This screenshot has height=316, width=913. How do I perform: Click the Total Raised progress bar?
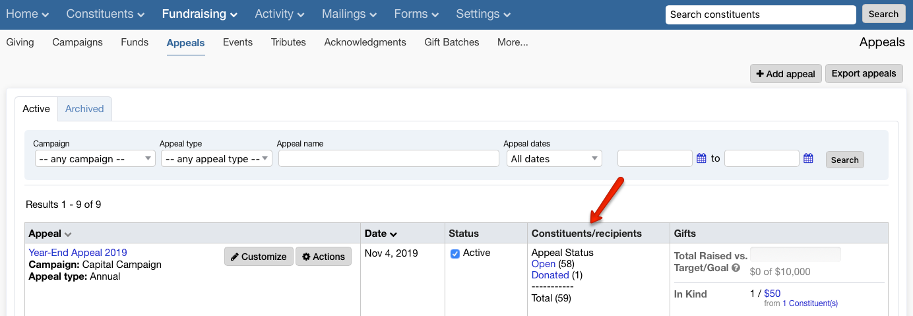coord(796,254)
